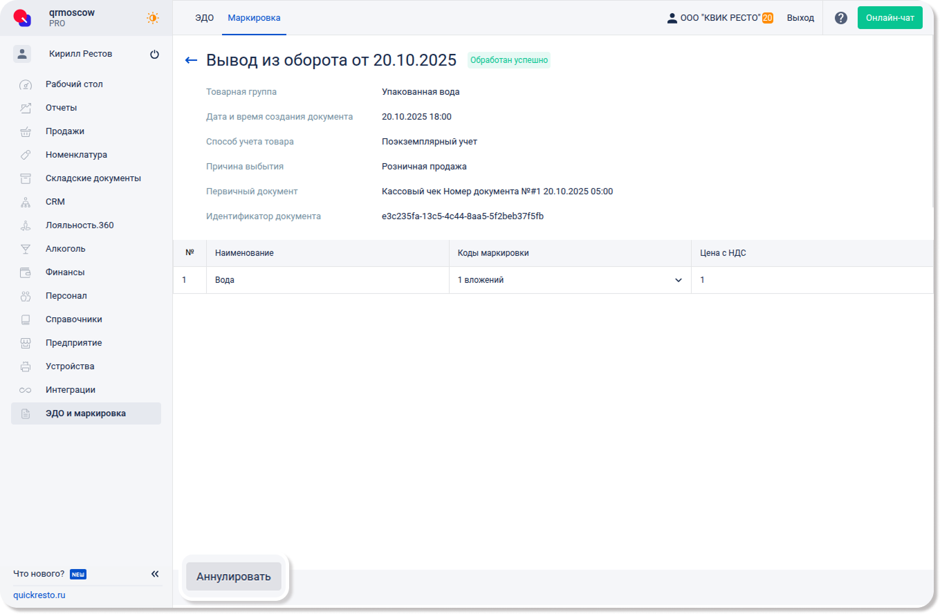This screenshot has width=940, height=614.
Task: Click Выход to log out
Action: point(800,18)
